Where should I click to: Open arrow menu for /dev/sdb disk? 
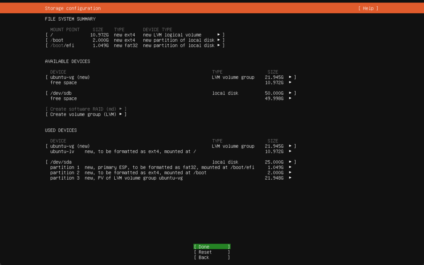click(290, 93)
